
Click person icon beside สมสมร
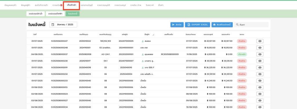[143, 41]
